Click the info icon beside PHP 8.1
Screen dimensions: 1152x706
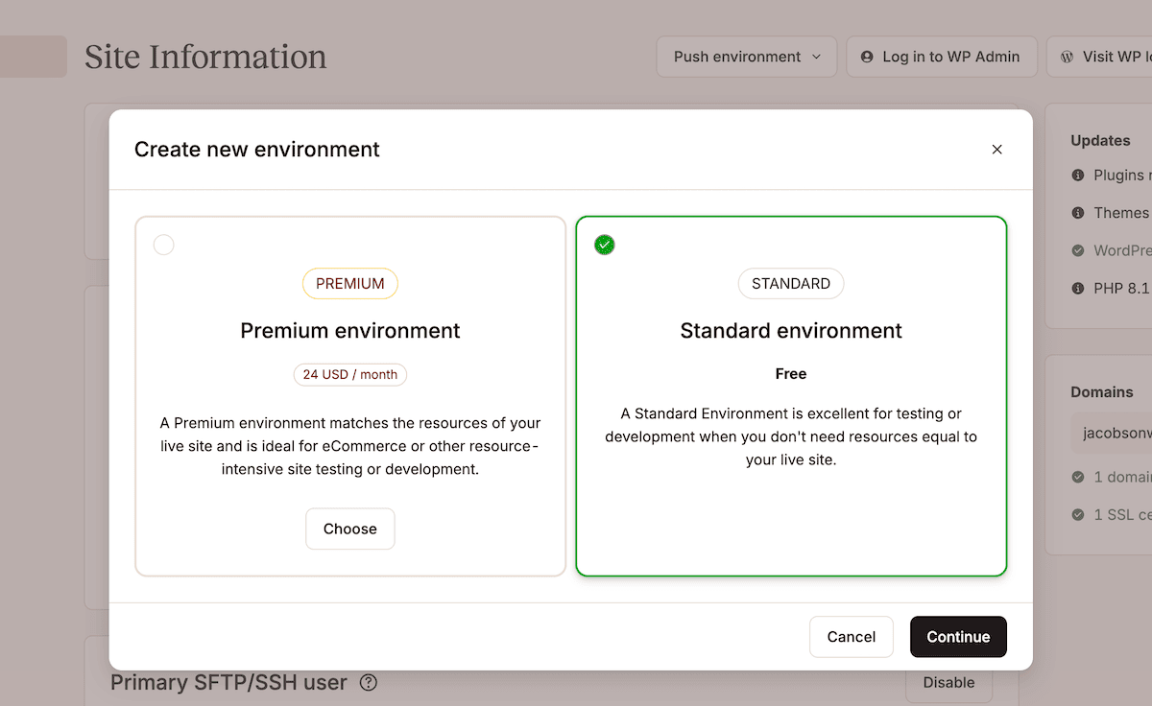[x=1078, y=288]
